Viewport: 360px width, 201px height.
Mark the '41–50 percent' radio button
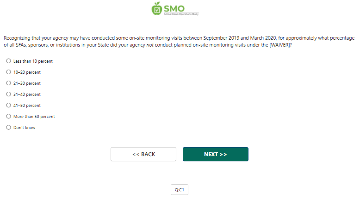8,105
